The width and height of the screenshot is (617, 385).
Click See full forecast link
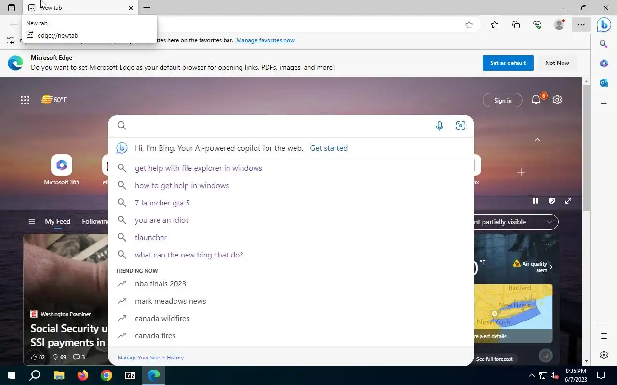point(494,359)
